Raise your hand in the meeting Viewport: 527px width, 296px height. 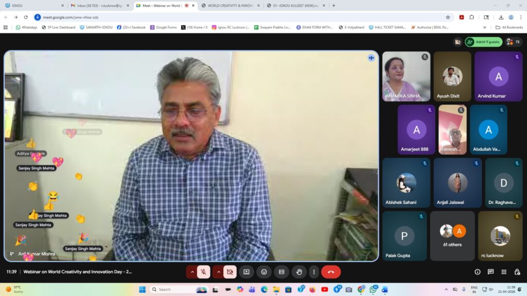[x=298, y=272]
